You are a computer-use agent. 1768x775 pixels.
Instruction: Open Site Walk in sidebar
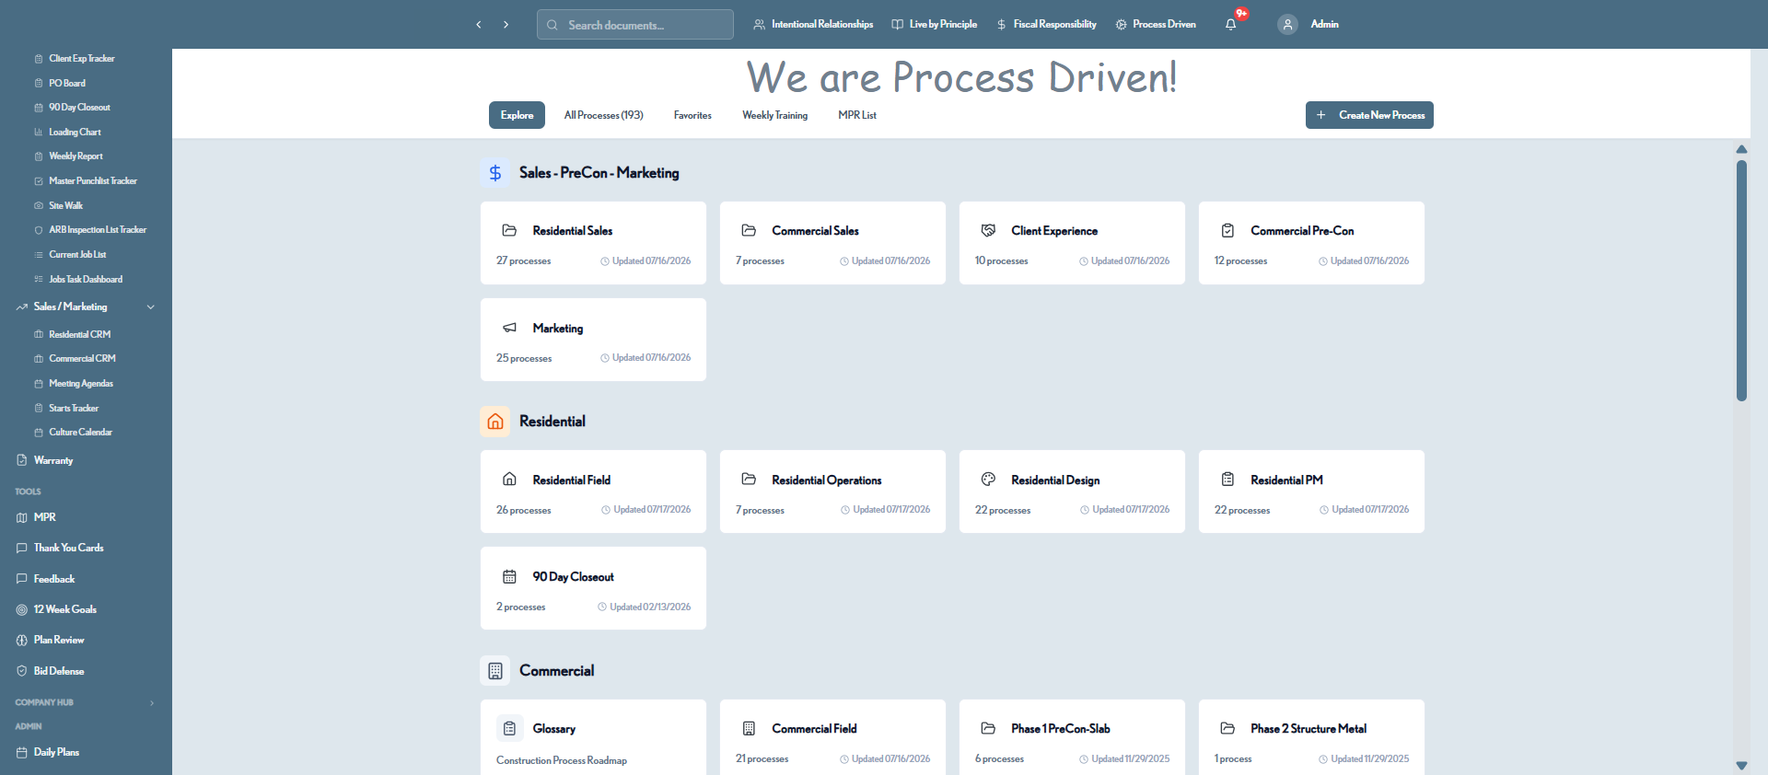(65, 205)
